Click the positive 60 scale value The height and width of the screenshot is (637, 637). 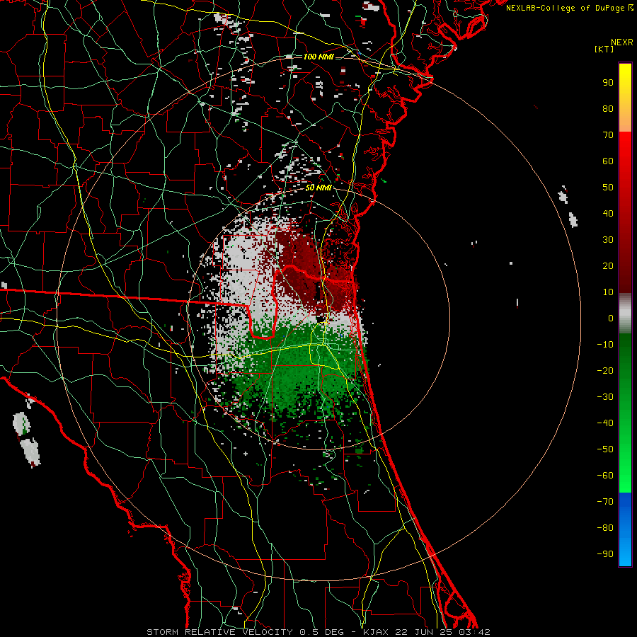click(x=608, y=161)
